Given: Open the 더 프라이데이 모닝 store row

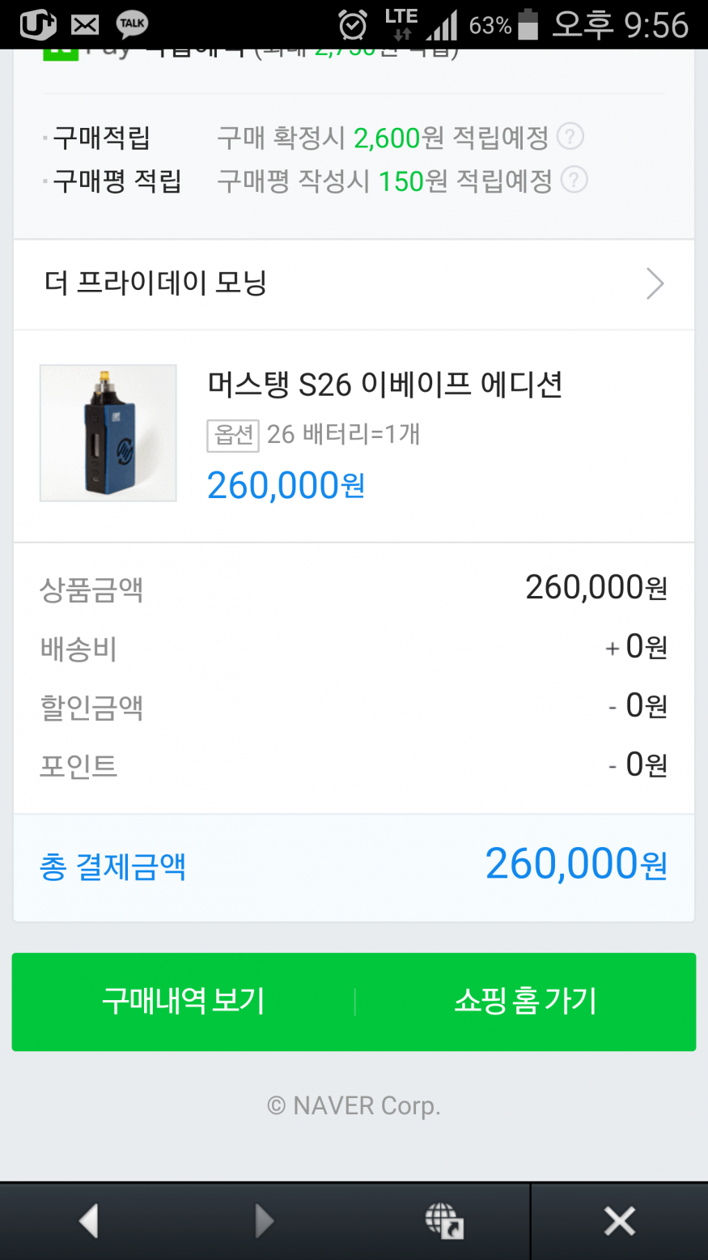Looking at the screenshot, I should (324, 284).
